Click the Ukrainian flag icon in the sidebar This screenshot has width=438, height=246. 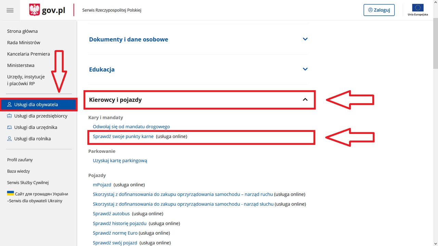pos(11,193)
